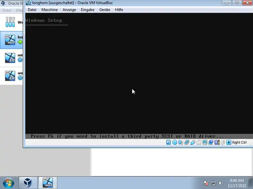Click the longhorn window title bar icon

(x=28, y=3)
